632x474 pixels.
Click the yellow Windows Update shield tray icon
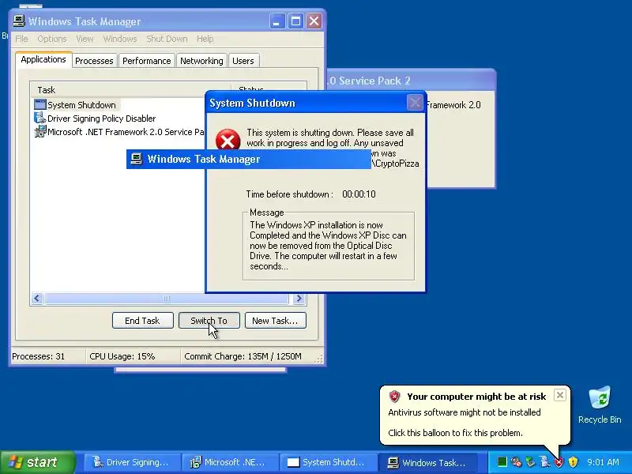pyautogui.click(x=574, y=461)
